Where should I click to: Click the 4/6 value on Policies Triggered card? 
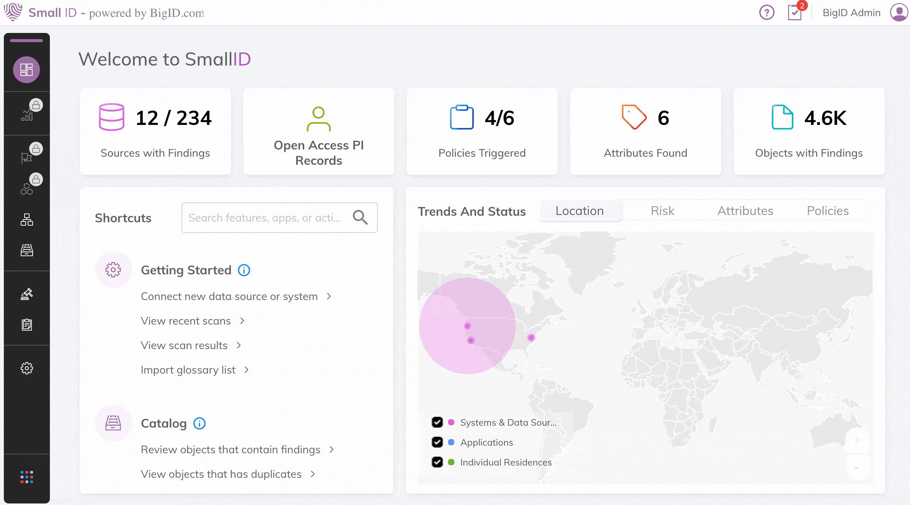coord(500,118)
